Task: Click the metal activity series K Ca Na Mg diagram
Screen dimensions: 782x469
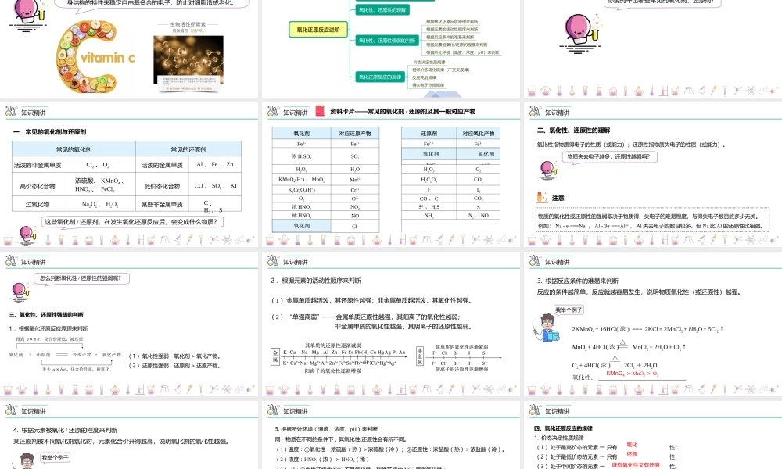Action: [x=339, y=358]
